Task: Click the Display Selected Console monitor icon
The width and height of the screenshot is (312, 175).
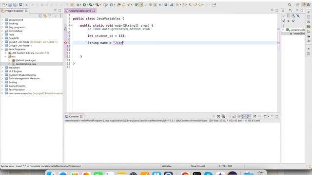Action: tap(259, 116)
